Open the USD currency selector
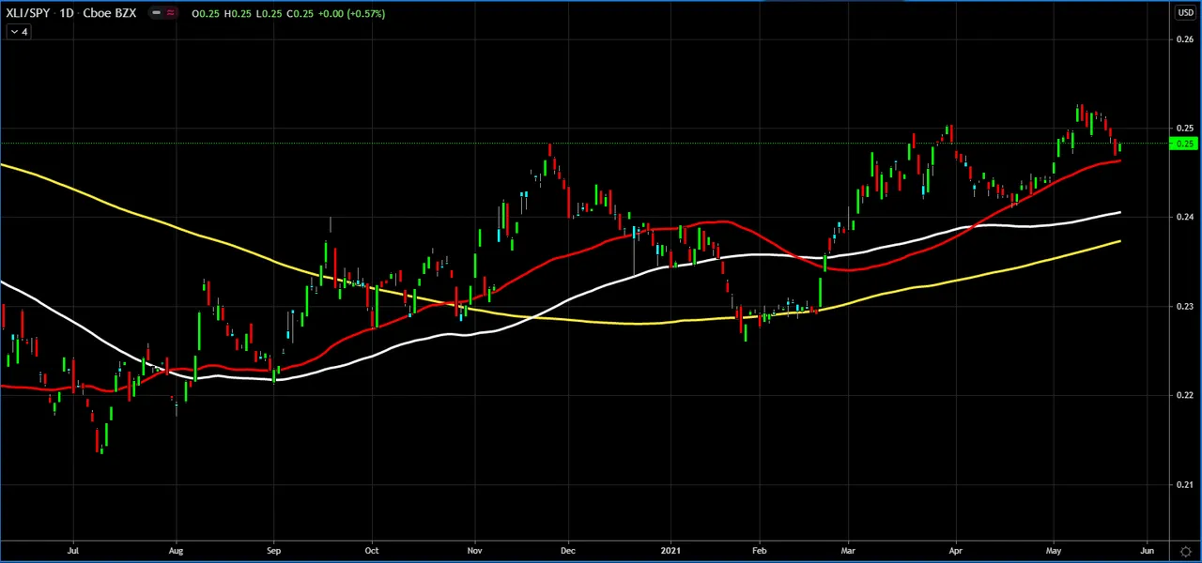 click(1185, 12)
